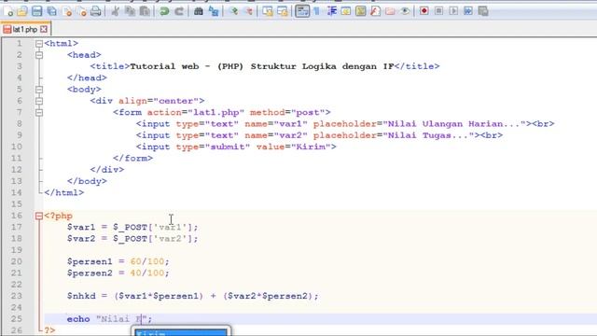
Task: Stop macro recording button
Action: (438, 11)
